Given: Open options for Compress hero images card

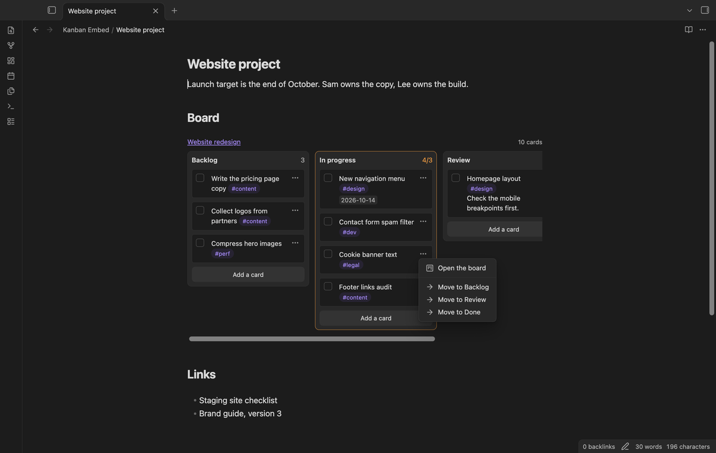Looking at the screenshot, I should click(x=295, y=243).
